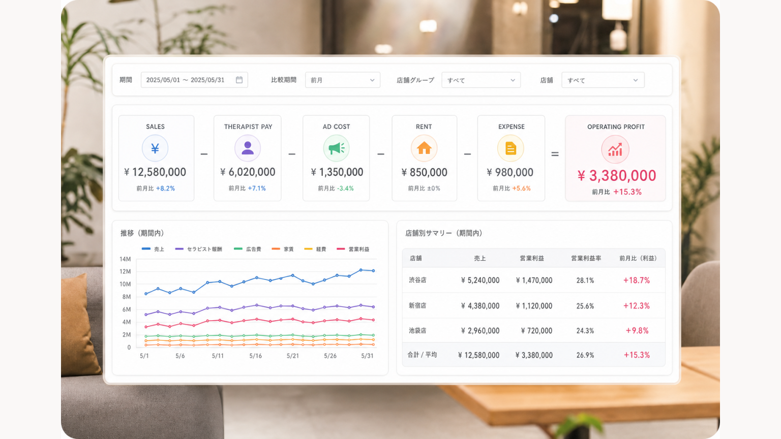This screenshot has height=439, width=781.
Task: Click the -3.4% change in AD COST card
Action: pos(345,189)
